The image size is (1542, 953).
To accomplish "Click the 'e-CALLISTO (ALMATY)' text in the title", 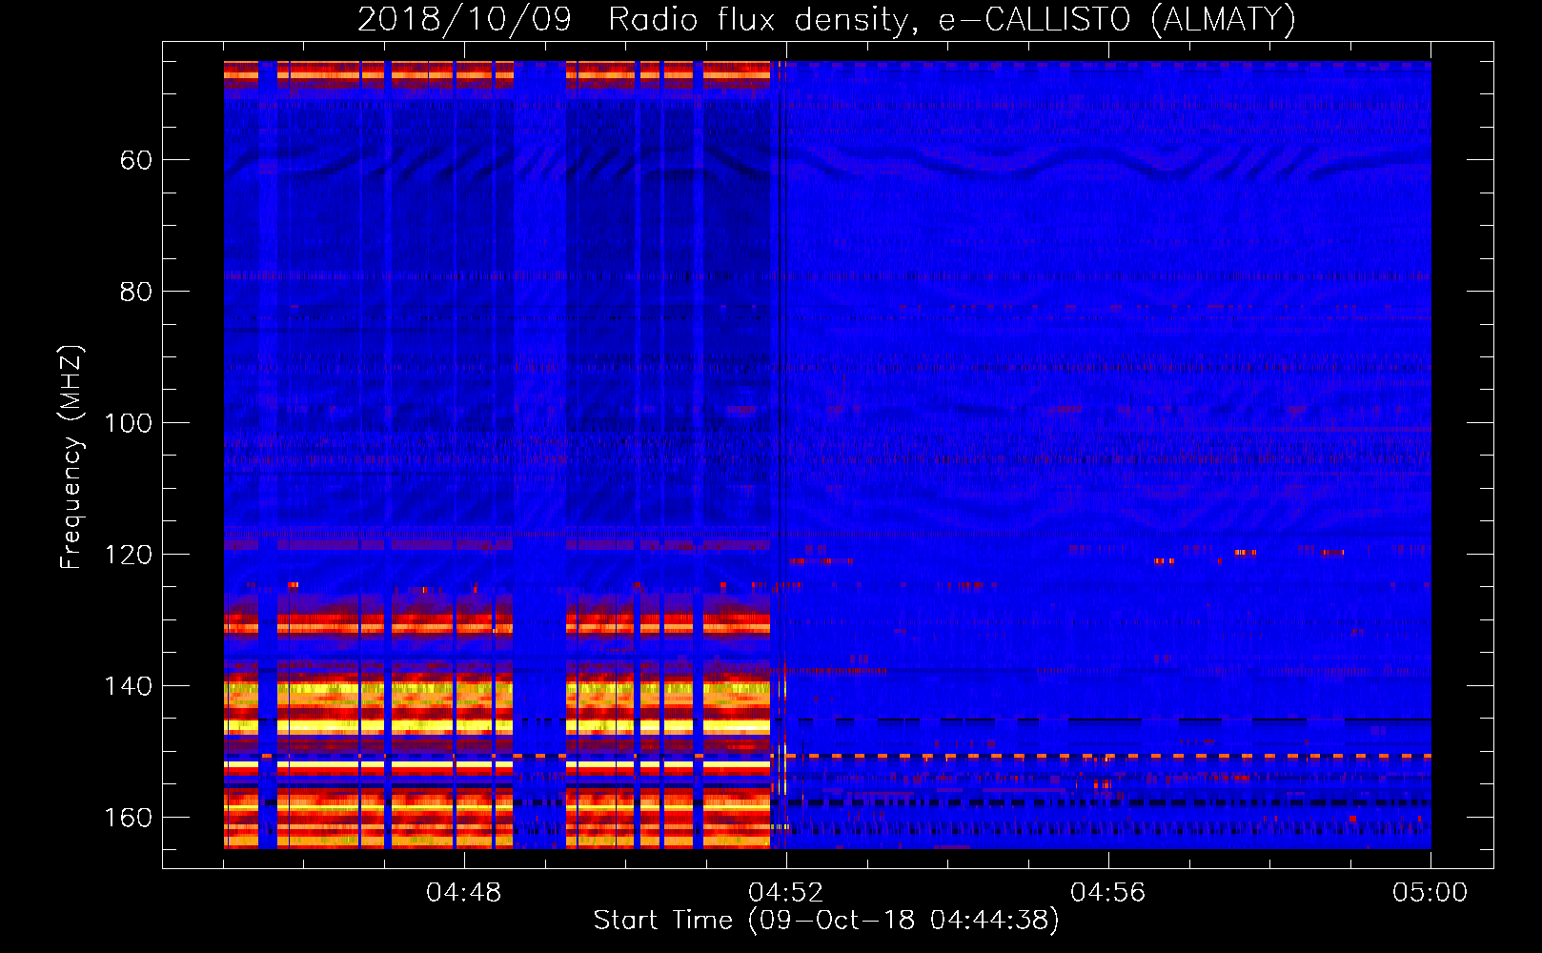I will tap(1117, 20).
